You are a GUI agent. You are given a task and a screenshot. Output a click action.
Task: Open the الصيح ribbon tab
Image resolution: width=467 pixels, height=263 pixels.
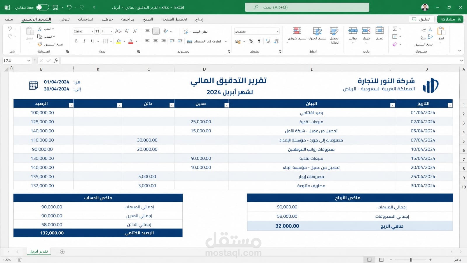[148, 19]
